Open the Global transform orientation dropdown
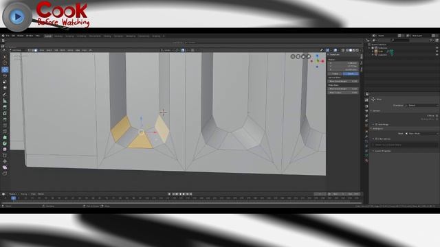440x247 pixels. click(167, 50)
